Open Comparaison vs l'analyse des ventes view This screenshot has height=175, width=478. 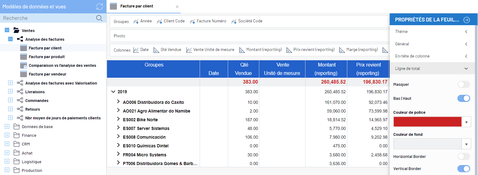62,66
